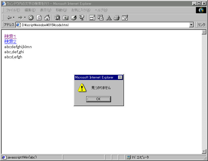Open the Back history dropdown arrow

pyautogui.click(x=14, y=17)
